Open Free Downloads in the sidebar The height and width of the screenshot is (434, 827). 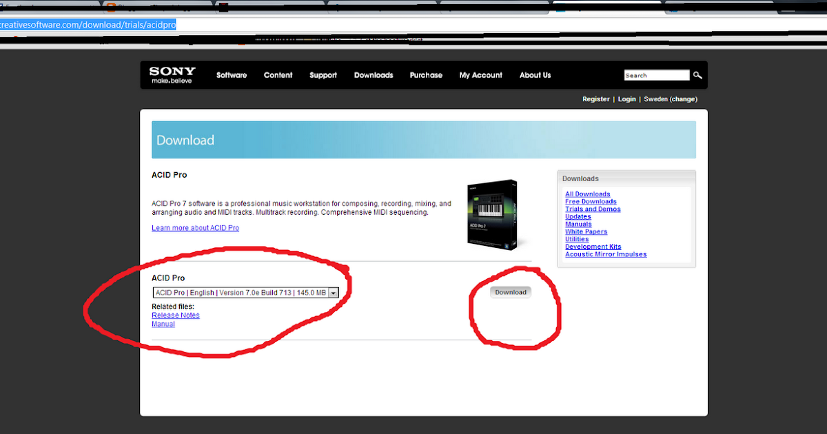tap(591, 202)
